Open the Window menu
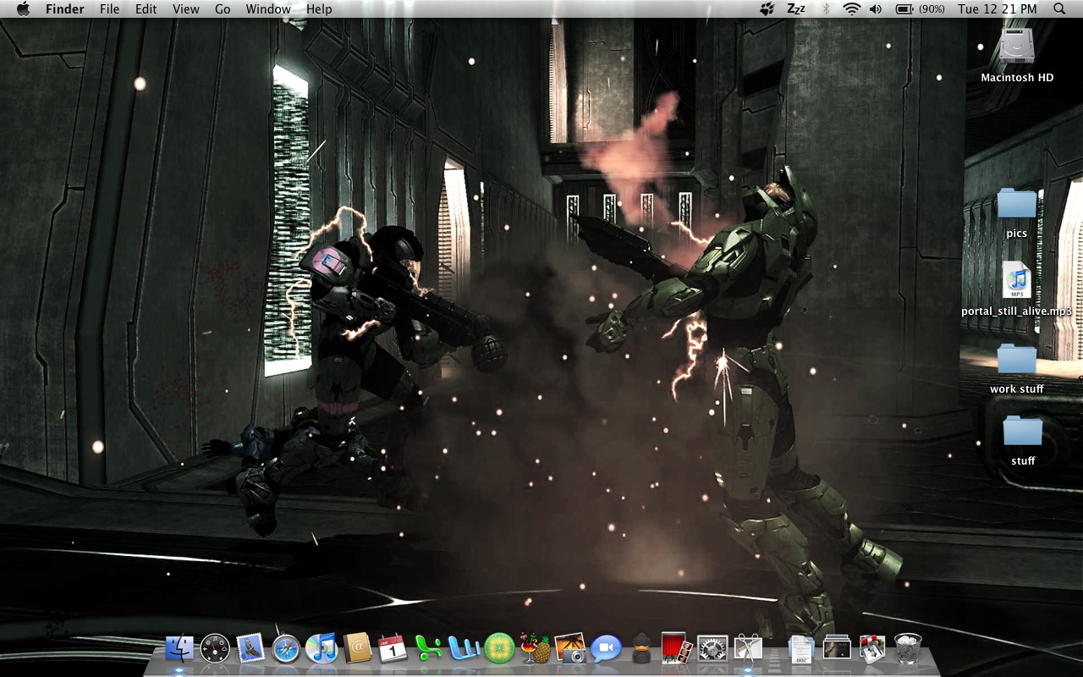 [268, 8]
